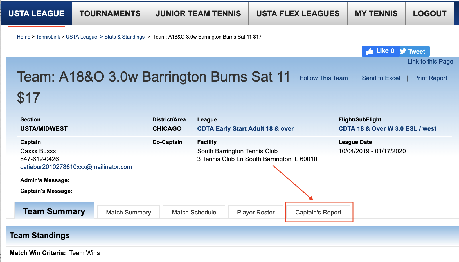This screenshot has width=459, height=262.
Task: Open the My Tennis menu
Action: 376,13
